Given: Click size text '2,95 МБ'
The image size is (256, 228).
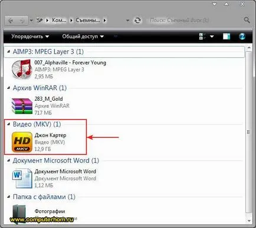Looking at the screenshot, I should [44, 77].
